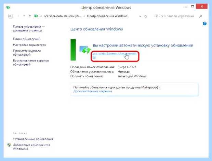Open the recent locations dropdown arrow
Image resolution: width=212 pixels, height=161 pixels.
tap(24, 16)
